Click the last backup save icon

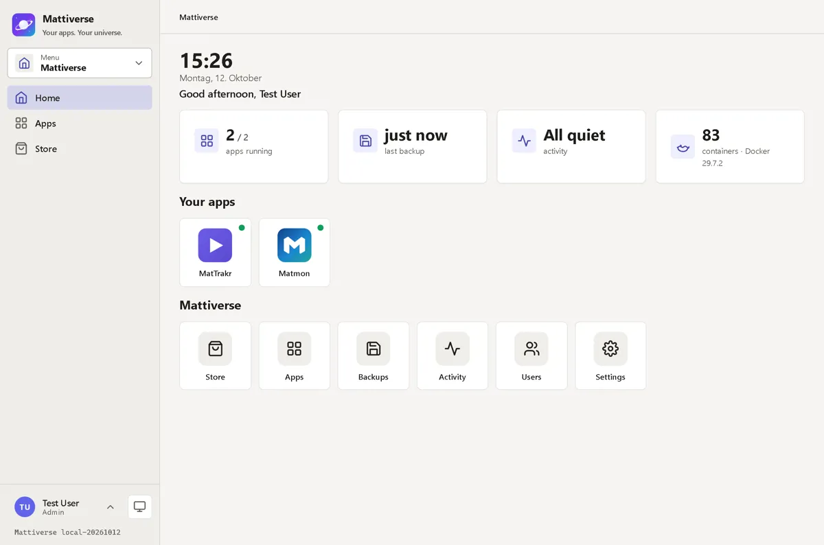coord(365,141)
